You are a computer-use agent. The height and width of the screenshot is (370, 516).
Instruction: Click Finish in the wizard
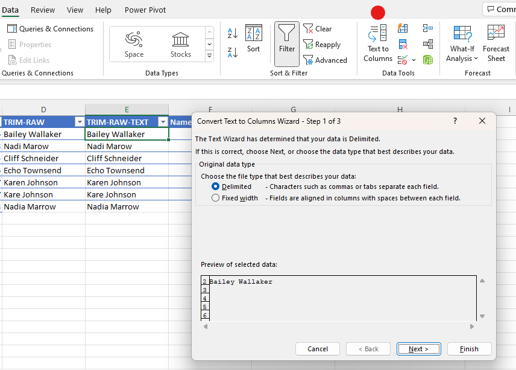[469, 349]
